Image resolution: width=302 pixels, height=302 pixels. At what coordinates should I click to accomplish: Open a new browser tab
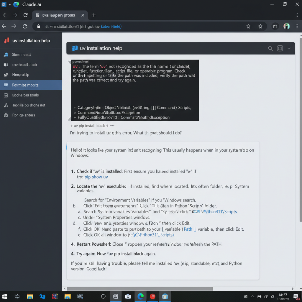[94, 15]
